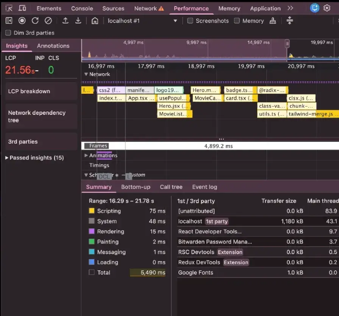
Task: Click the Scripting yellow color swatch
Action: point(92,211)
